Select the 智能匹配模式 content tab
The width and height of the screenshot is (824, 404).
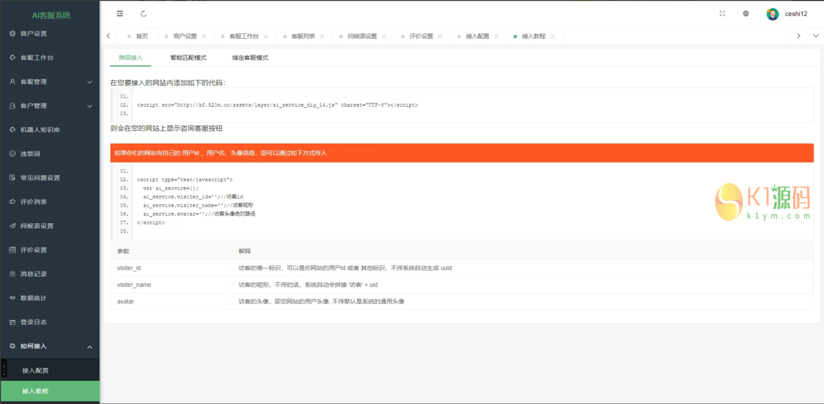pos(188,58)
